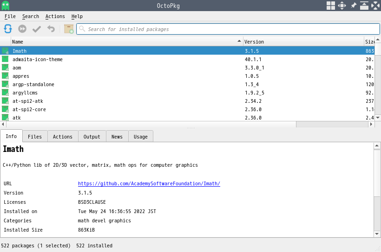Open the Actions menu
The width and height of the screenshot is (381, 252).
point(55,16)
